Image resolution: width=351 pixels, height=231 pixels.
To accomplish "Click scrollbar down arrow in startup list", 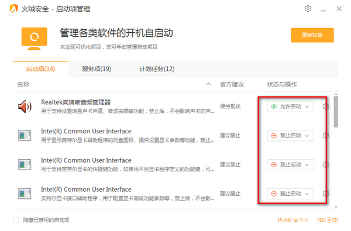I will point(336,207).
